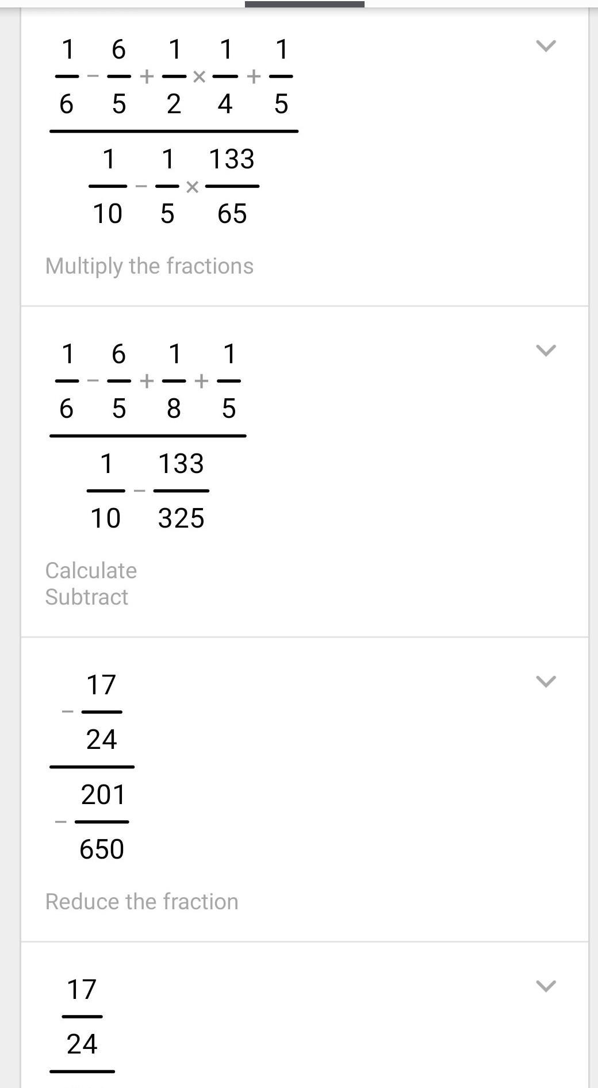Expand the Calculate Subtract step chevron

pos(546,351)
